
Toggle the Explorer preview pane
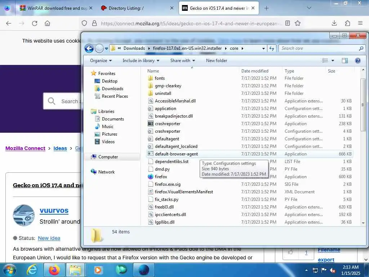[x=344, y=61]
